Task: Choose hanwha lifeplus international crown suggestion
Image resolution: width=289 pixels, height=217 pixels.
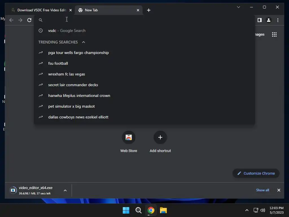Action: coord(144,96)
